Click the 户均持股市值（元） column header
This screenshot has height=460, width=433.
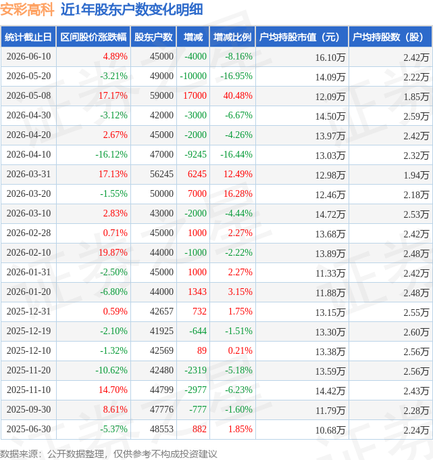(302, 37)
